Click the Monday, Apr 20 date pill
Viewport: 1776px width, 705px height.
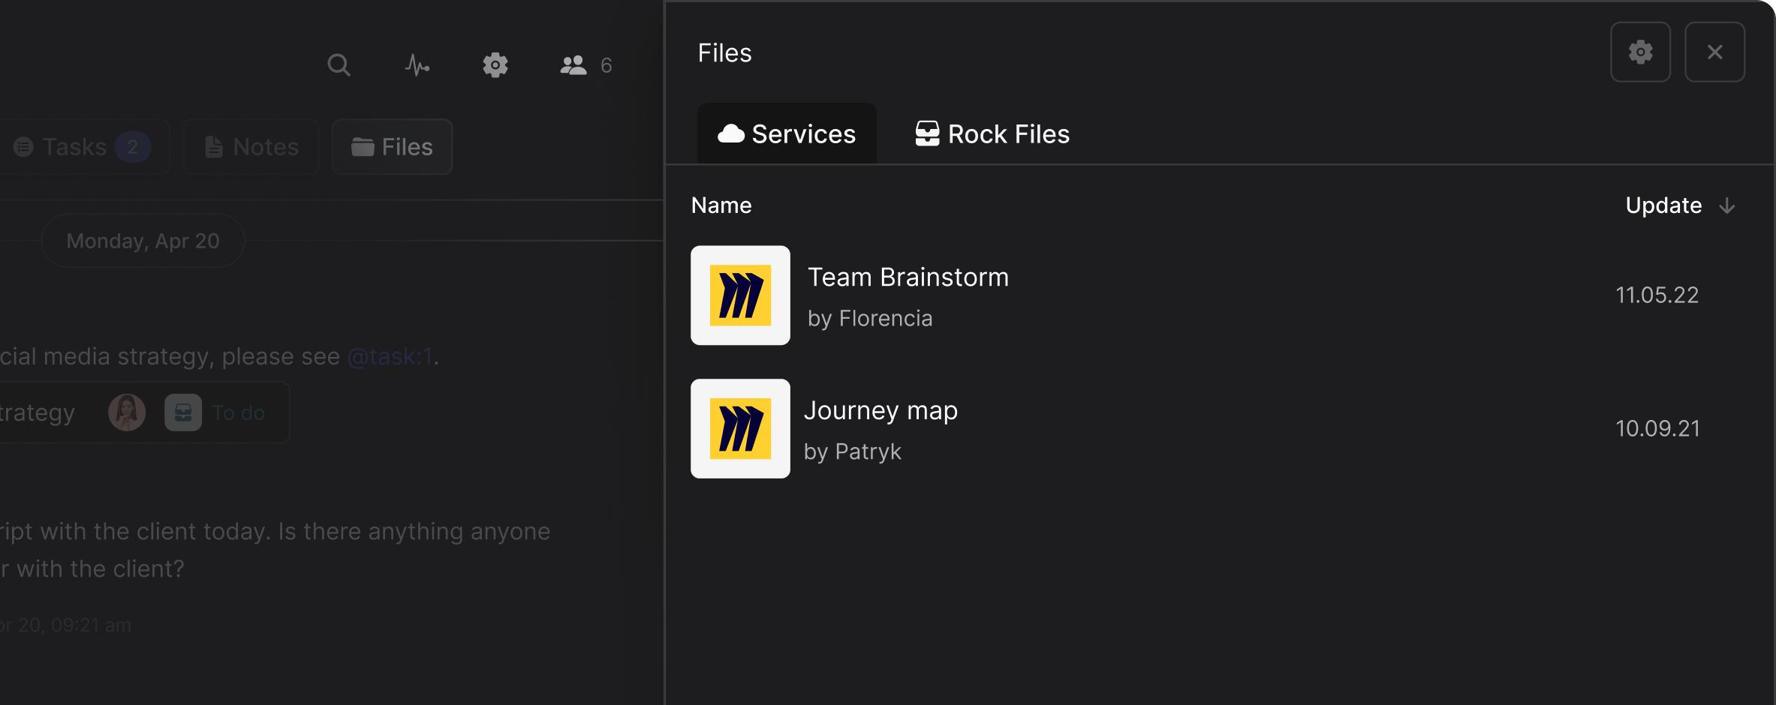142,240
